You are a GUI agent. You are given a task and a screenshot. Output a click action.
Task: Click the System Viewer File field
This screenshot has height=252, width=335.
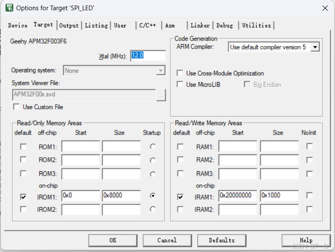(x=84, y=95)
